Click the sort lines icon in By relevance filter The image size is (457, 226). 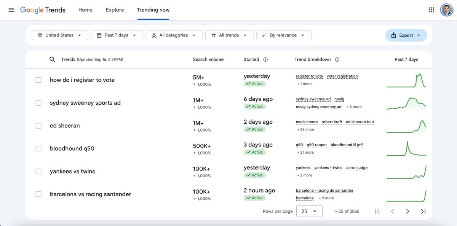point(265,35)
